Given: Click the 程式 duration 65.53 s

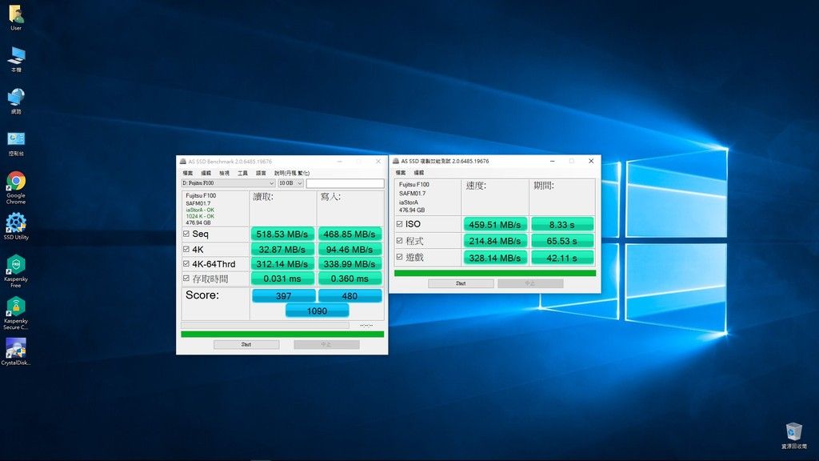Looking at the screenshot, I should click(562, 241).
